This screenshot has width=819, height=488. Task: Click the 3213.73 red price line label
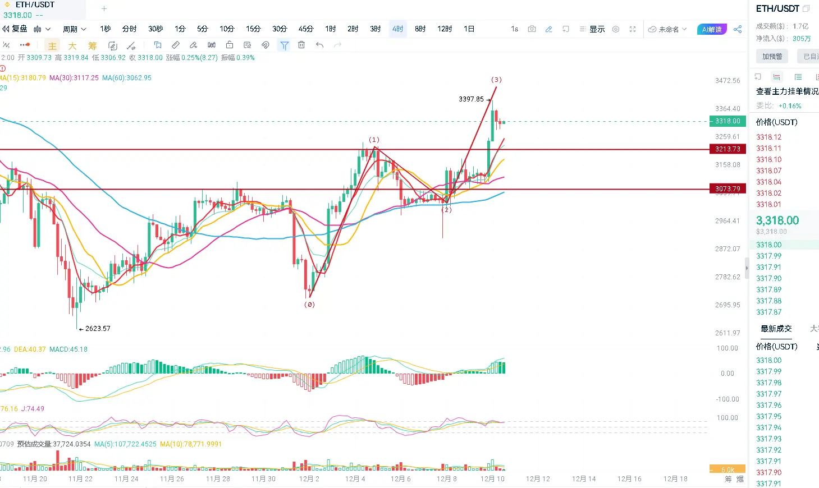tap(728, 149)
